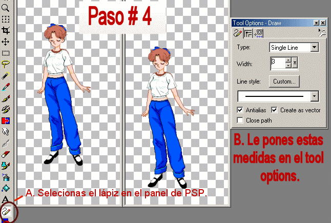Select the Flood Fill tool
This screenshot has width=331, height=223.
tap(6, 188)
